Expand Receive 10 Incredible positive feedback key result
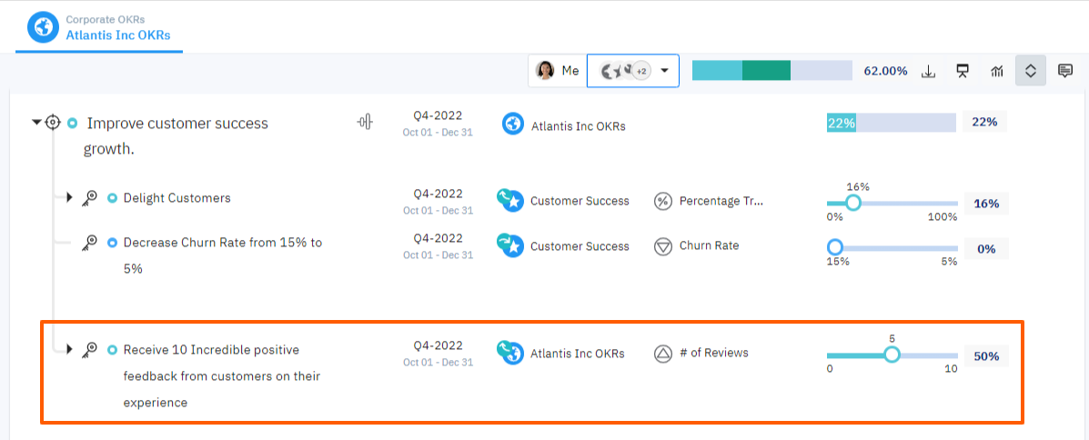Screen dimensions: 1089x440 pos(69,349)
